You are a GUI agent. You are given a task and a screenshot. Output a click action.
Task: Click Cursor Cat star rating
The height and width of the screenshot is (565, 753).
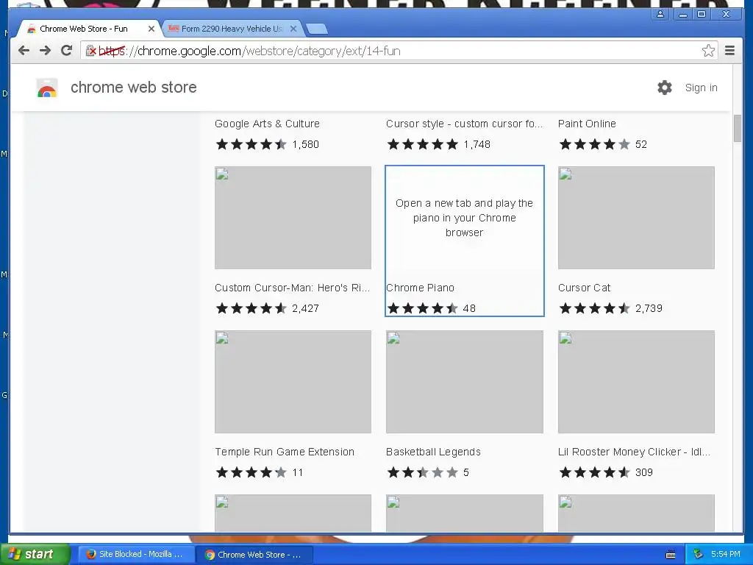594,308
